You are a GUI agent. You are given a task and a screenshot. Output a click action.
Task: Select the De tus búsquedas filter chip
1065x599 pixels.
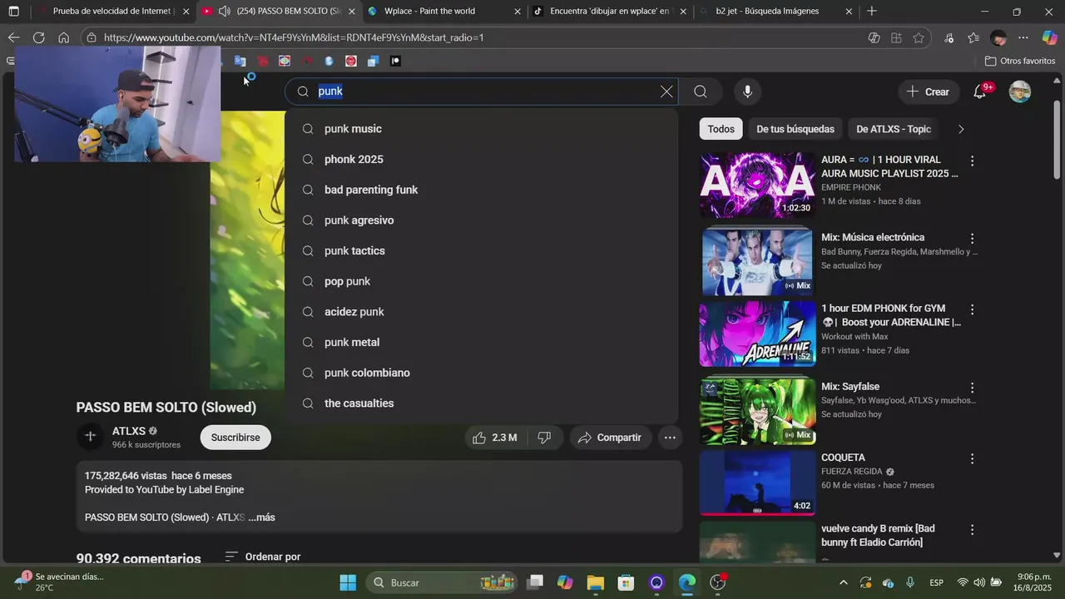[x=795, y=129]
